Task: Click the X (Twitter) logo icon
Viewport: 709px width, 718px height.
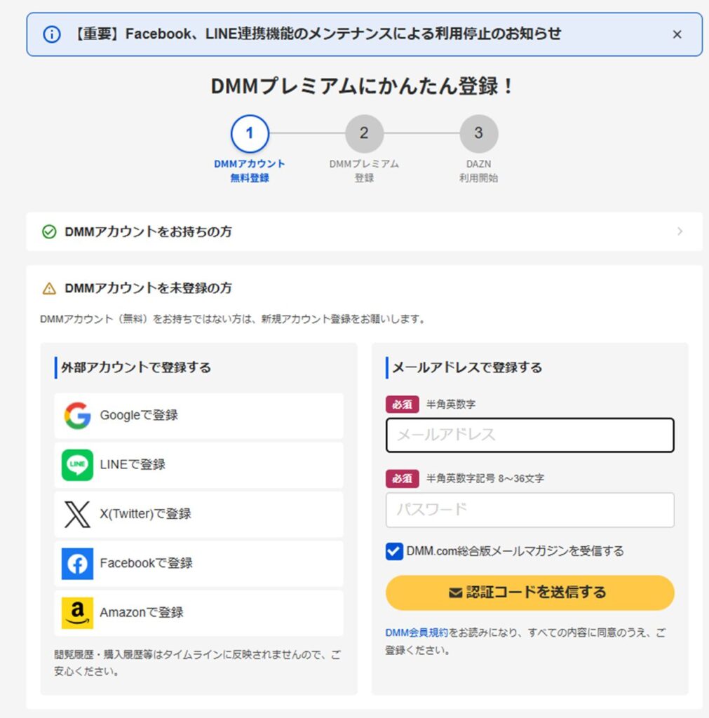Action: (x=77, y=514)
